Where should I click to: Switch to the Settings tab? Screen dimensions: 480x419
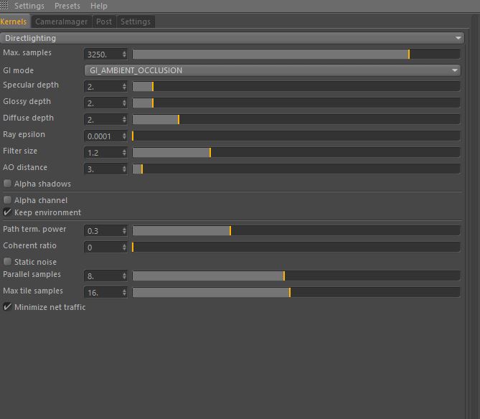(136, 22)
